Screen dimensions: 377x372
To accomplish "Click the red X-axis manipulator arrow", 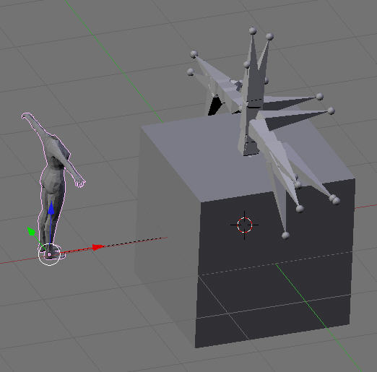I will (x=98, y=247).
